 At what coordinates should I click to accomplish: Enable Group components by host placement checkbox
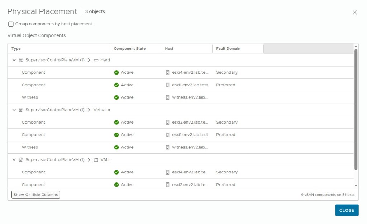coord(11,24)
